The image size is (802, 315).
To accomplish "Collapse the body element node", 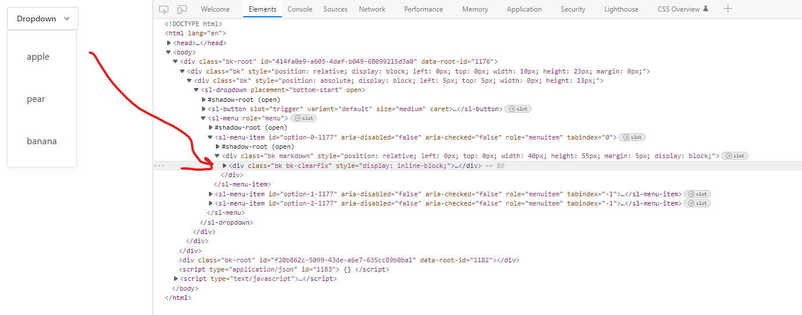I will (169, 52).
